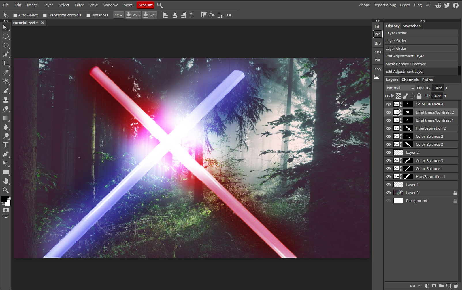Lock transparent pixels checkerboard icon
This screenshot has height=290, width=462.
pos(398,96)
